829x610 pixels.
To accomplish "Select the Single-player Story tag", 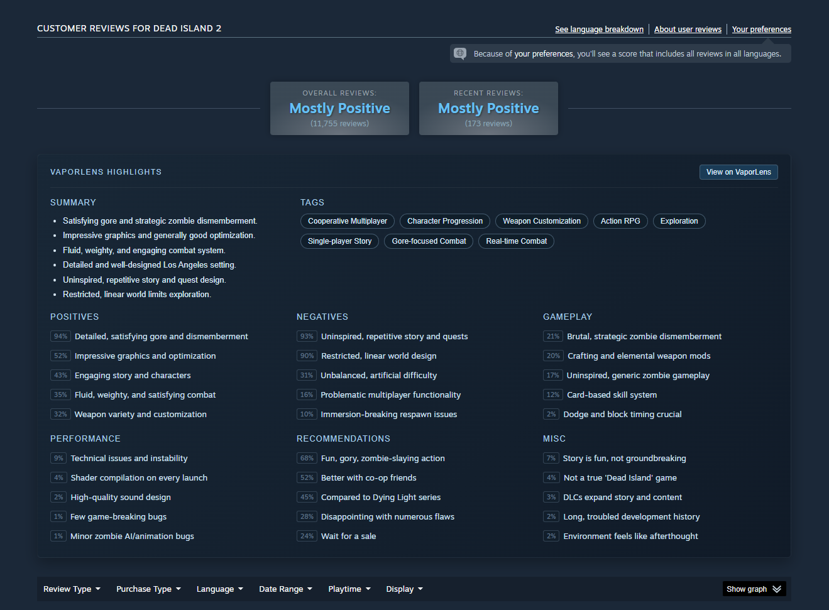I will [x=339, y=241].
